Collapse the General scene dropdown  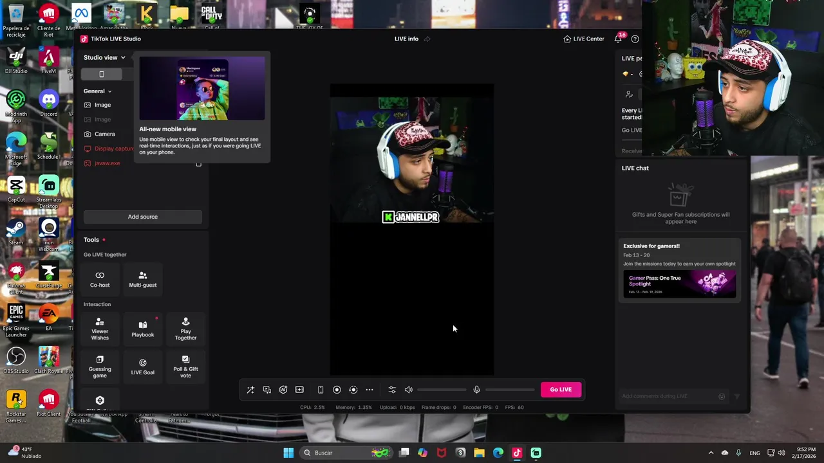[x=97, y=91]
